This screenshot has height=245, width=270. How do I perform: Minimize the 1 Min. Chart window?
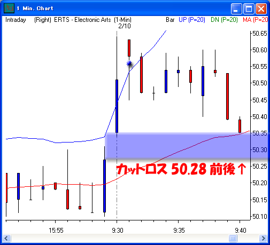[x=236, y=9]
